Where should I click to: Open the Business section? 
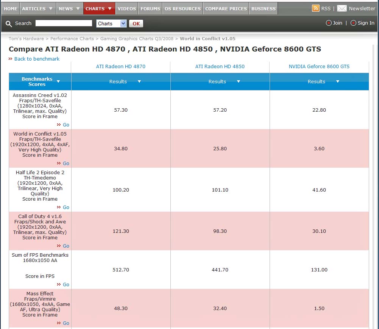click(x=264, y=8)
